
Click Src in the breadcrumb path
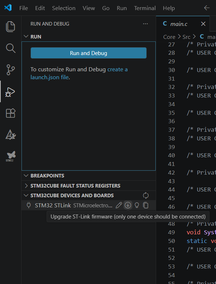(186, 37)
